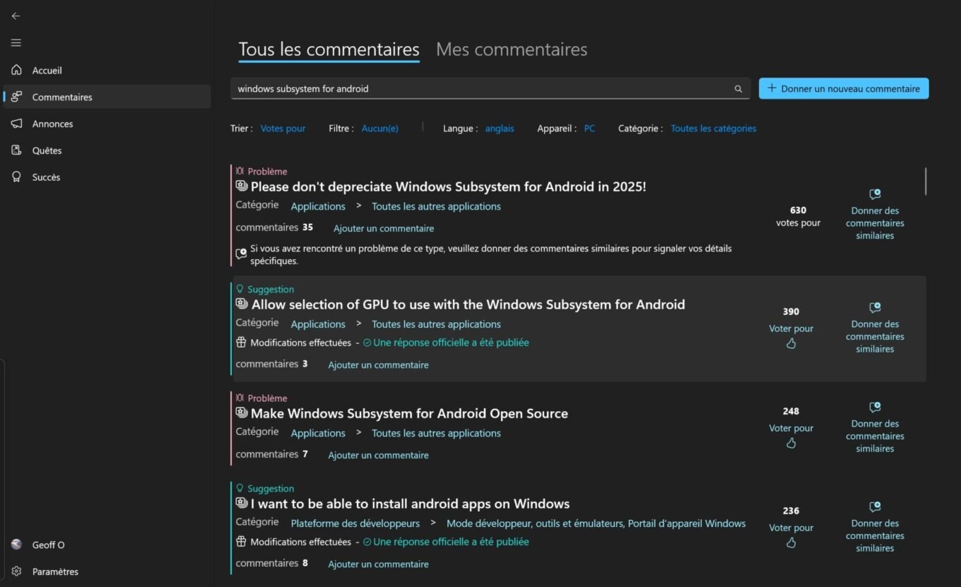Open the hamburger navigation menu
This screenshot has width=961, height=587.
[x=16, y=43]
